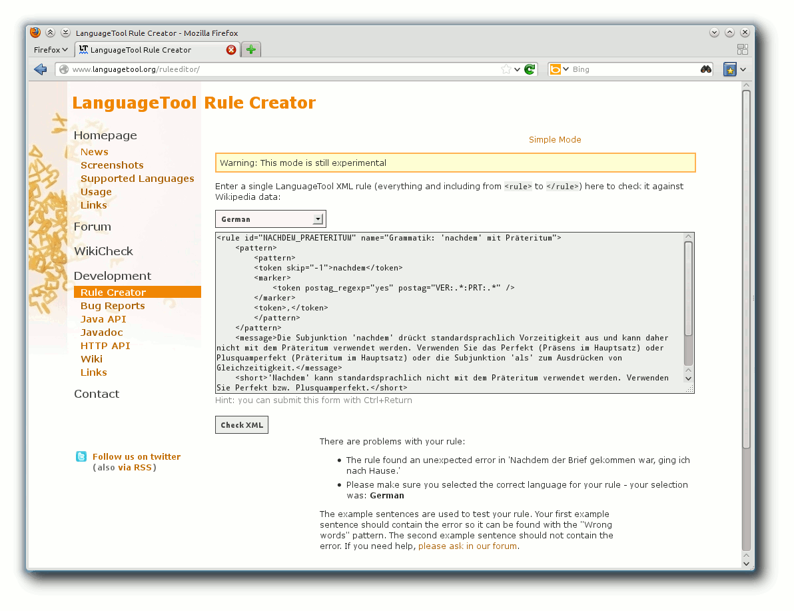Viewport: 794px width, 611px height.
Task: Click the site identity globe icon
Action: click(x=64, y=69)
